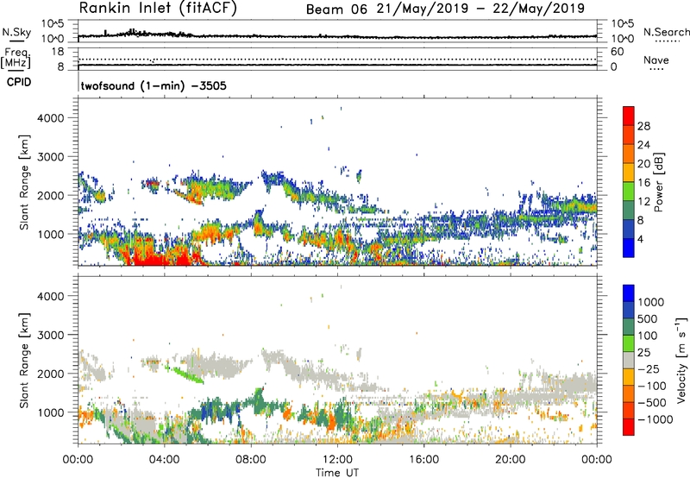Screen dimensions: 690x478
Task: Click 'Slant Range [km]' label of velocity panel
Action: pos(24,360)
